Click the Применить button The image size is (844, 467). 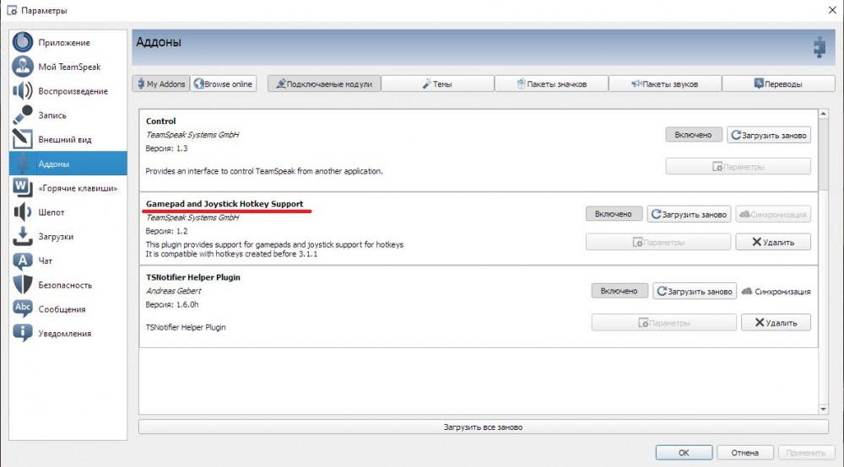pos(806,453)
